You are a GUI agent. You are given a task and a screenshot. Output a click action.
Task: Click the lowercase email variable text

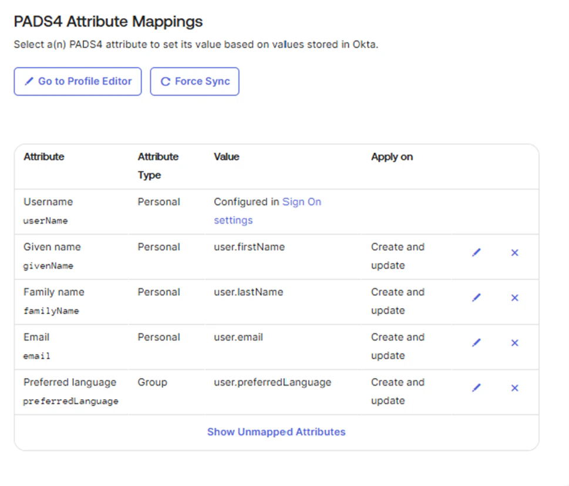point(36,356)
